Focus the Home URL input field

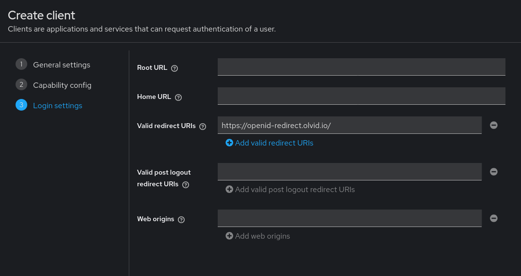click(x=362, y=96)
